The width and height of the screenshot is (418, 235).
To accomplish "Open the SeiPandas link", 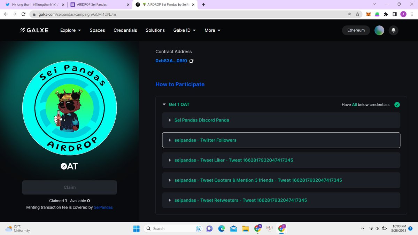I will coord(103,207).
